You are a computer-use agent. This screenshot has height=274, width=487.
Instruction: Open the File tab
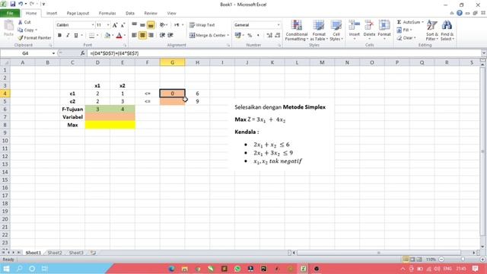pos(10,14)
